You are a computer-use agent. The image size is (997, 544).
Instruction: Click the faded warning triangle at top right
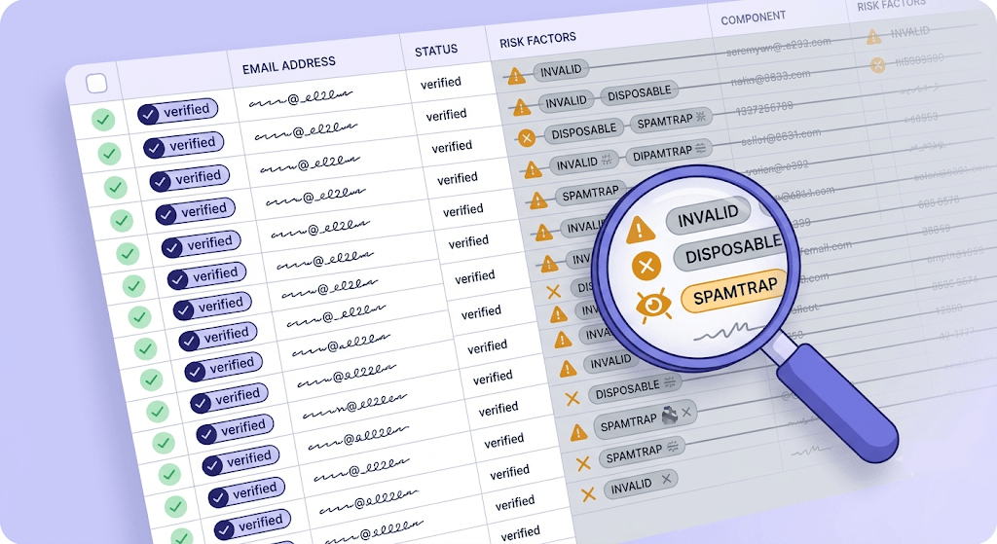pyautogui.click(x=874, y=38)
